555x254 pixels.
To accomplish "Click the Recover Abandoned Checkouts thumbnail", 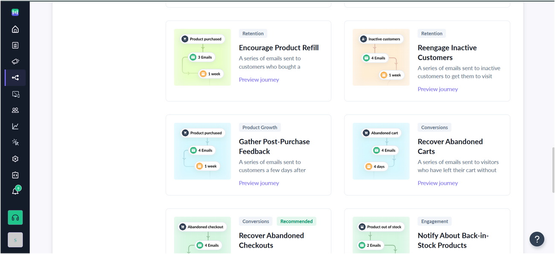I will [202, 235].
